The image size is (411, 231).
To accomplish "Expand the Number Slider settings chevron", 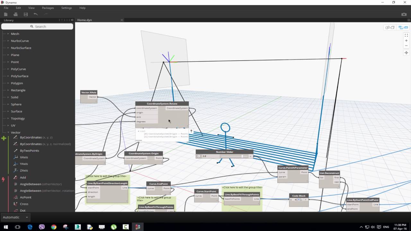I will coord(199,156).
